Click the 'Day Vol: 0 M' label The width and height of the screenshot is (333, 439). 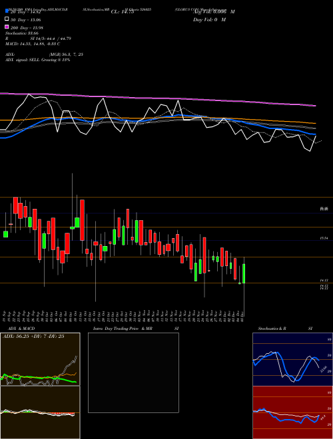click(x=209, y=19)
